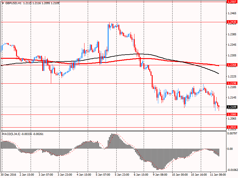Select the GBPUSD,H1 chart title text
The image size is (238, 178).
tap(13, 3)
